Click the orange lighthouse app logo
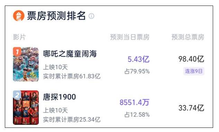The width and height of the screenshot is (219, 132). pos(19,16)
